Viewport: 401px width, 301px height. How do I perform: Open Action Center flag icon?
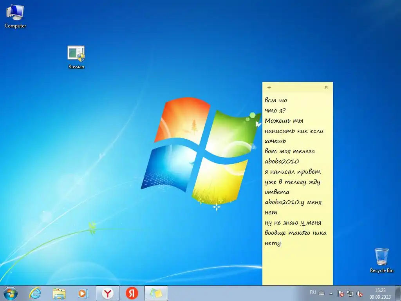coord(341,294)
